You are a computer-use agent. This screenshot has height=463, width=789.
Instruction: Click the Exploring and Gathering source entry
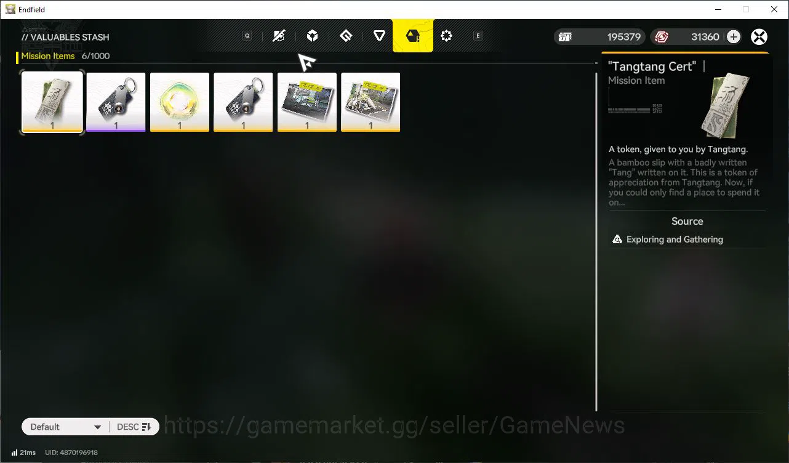(687, 240)
